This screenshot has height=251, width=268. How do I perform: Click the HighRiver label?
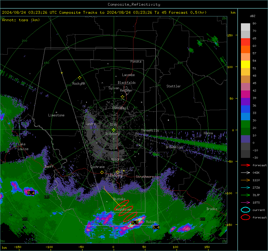click(x=123, y=210)
